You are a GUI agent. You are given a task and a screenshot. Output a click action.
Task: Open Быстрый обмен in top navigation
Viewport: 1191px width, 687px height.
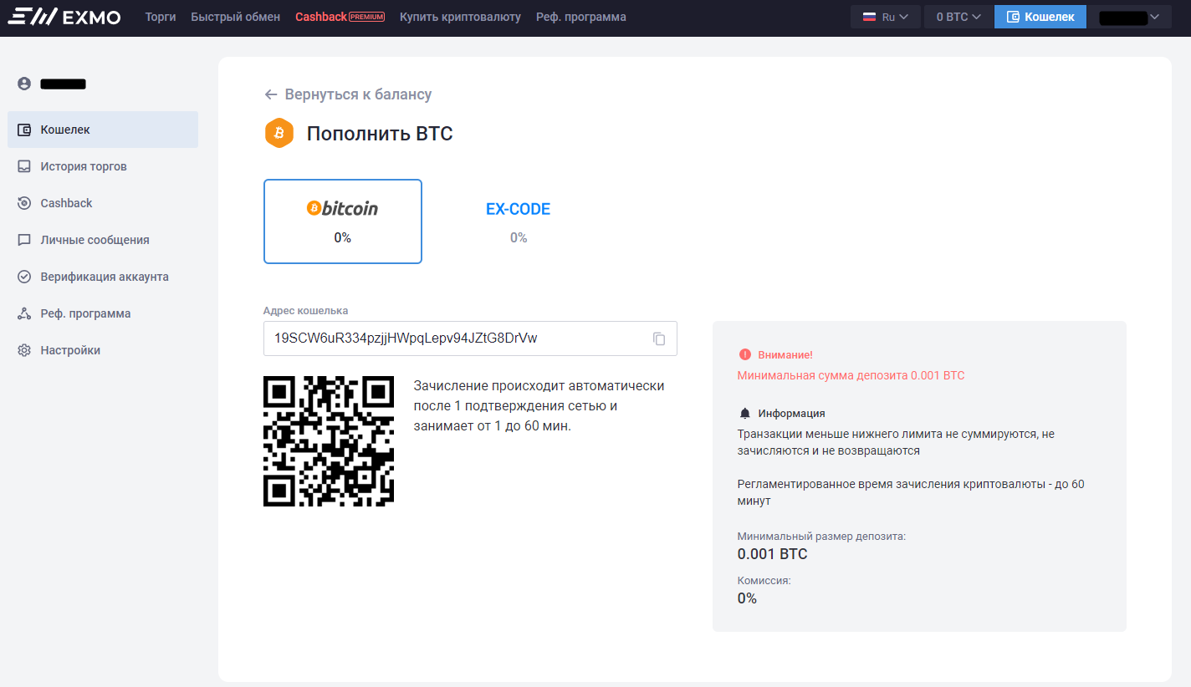(x=236, y=17)
